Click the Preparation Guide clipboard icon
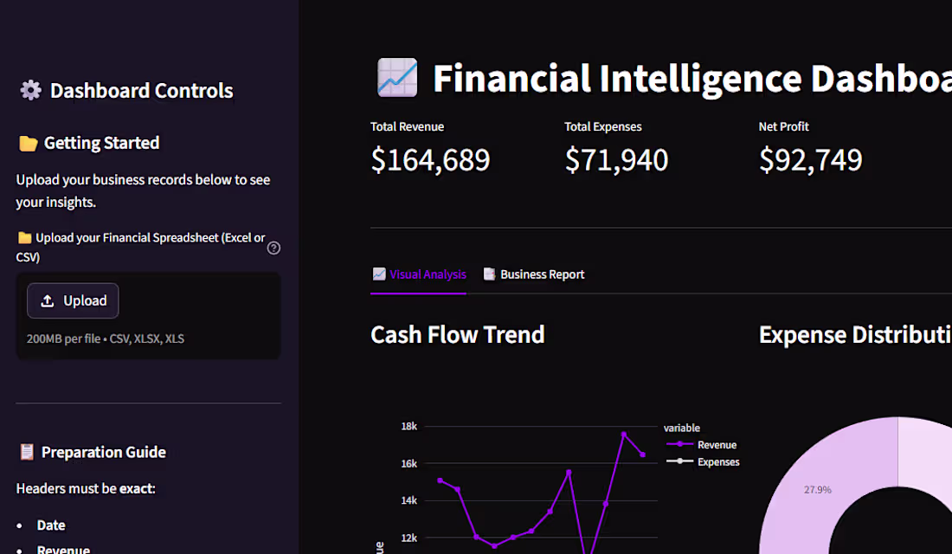Screen dimensions: 952x554 coord(27,452)
